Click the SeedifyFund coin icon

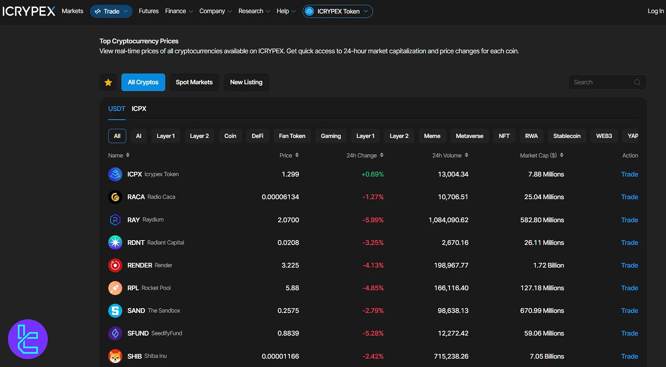(115, 333)
